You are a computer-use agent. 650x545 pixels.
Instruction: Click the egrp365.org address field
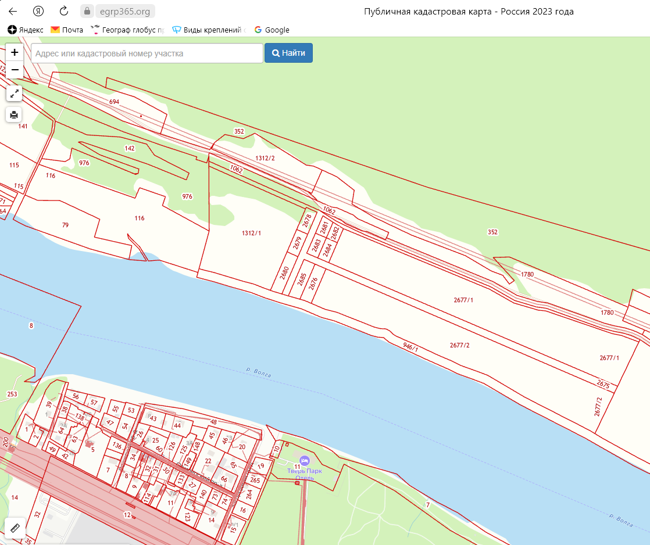(x=125, y=12)
